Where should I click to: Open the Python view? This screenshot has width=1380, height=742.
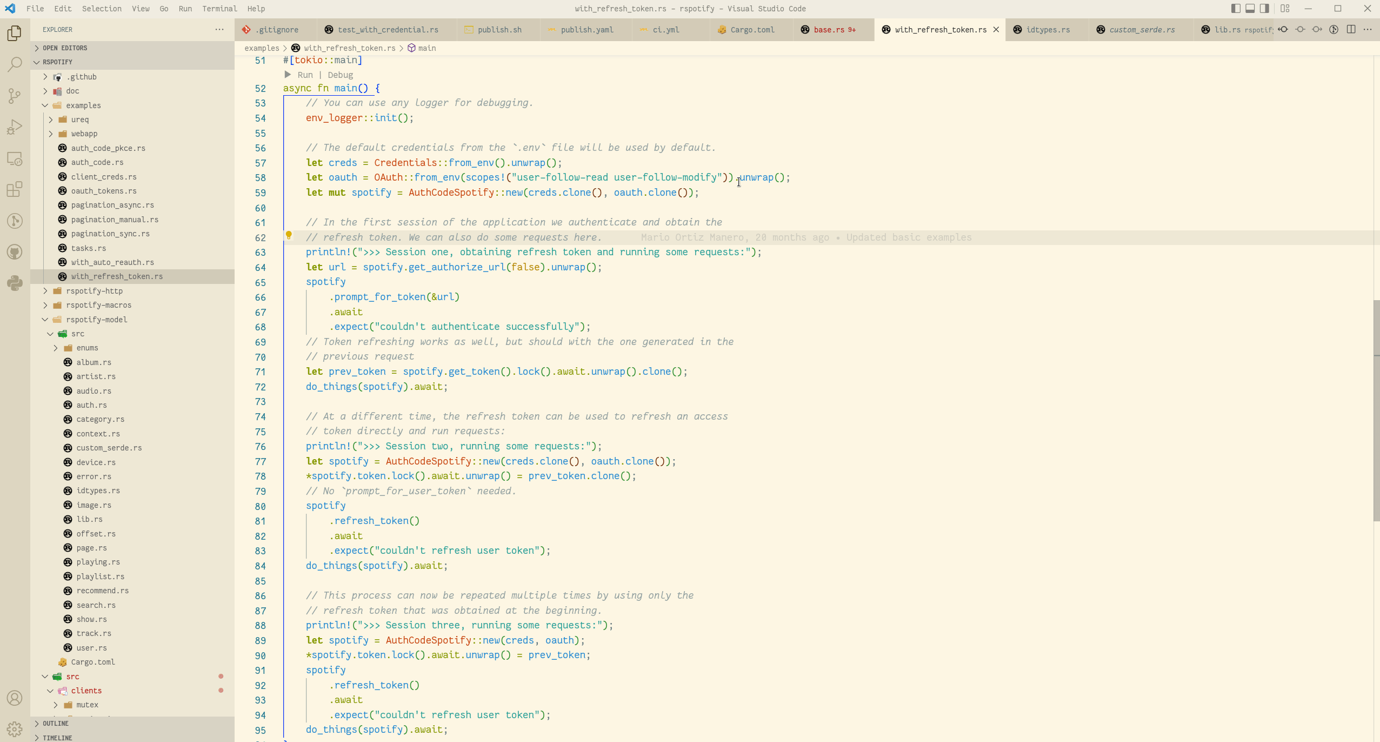tap(15, 283)
